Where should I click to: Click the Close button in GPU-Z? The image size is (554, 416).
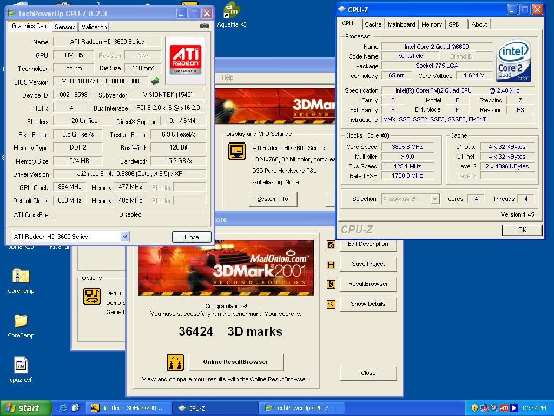(192, 237)
